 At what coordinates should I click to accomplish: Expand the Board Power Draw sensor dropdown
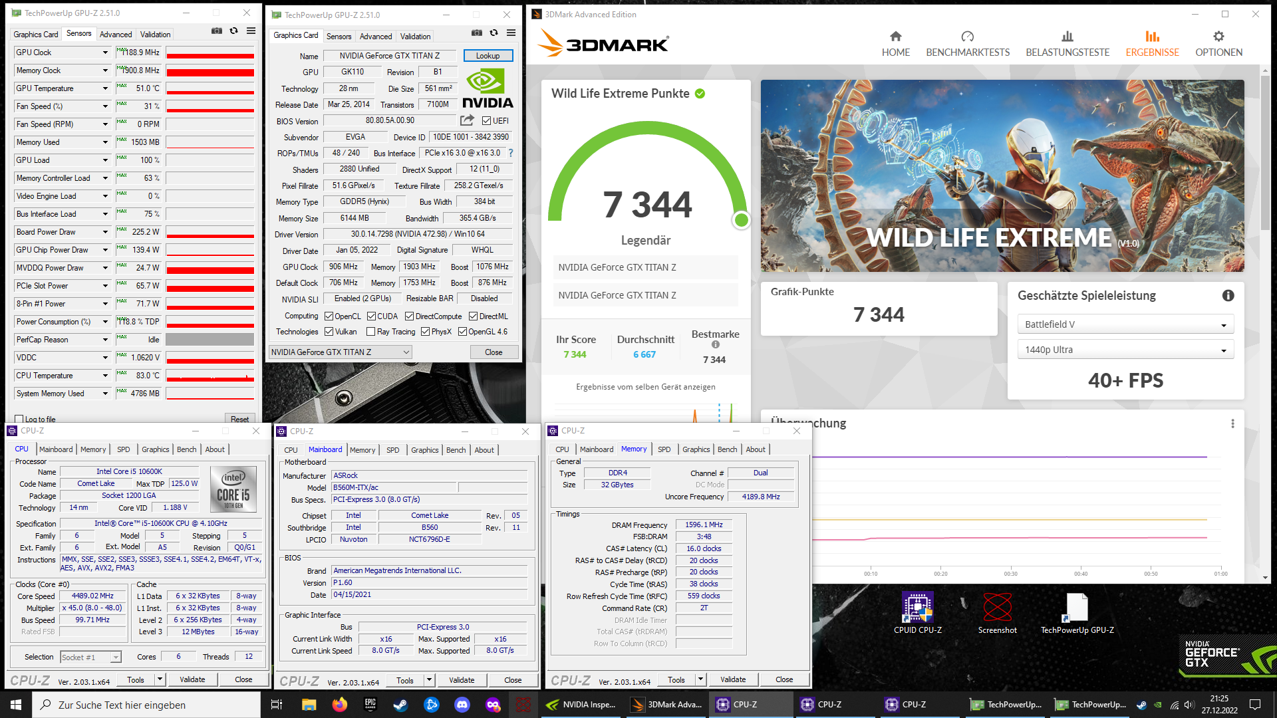point(105,232)
